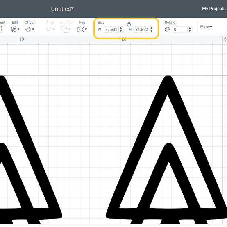Click the Rotate angle field
The width and height of the screenshot is (227, 227).
(x=179, y=30)
